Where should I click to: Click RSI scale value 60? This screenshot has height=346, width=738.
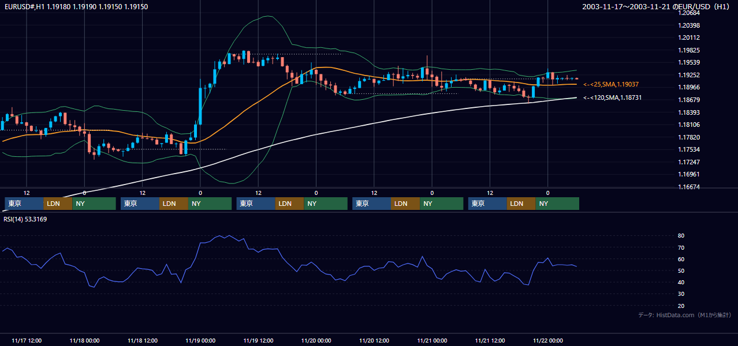click(x=681, y=259)
